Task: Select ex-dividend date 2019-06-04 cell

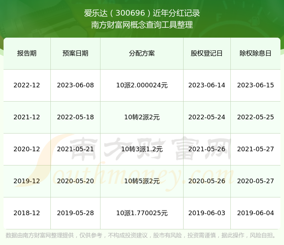Action: pos(255,213)
